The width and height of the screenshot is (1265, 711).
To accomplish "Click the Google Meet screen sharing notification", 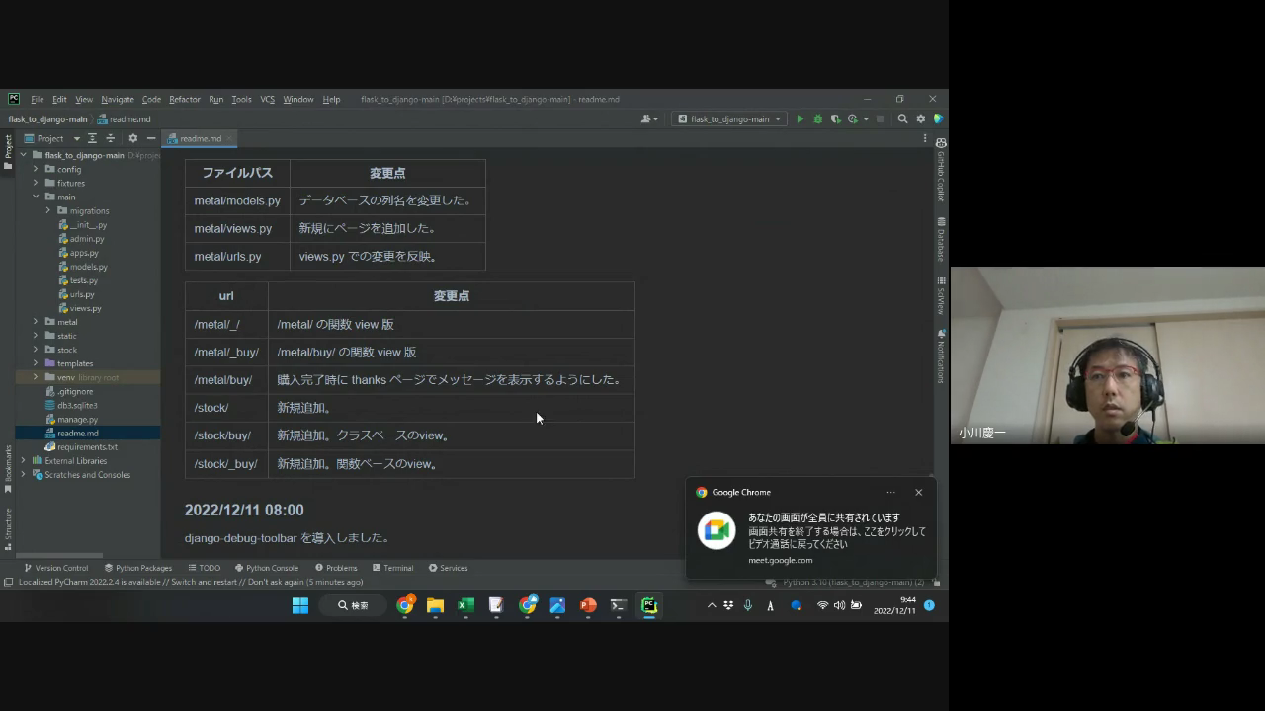I will [810, 531].
